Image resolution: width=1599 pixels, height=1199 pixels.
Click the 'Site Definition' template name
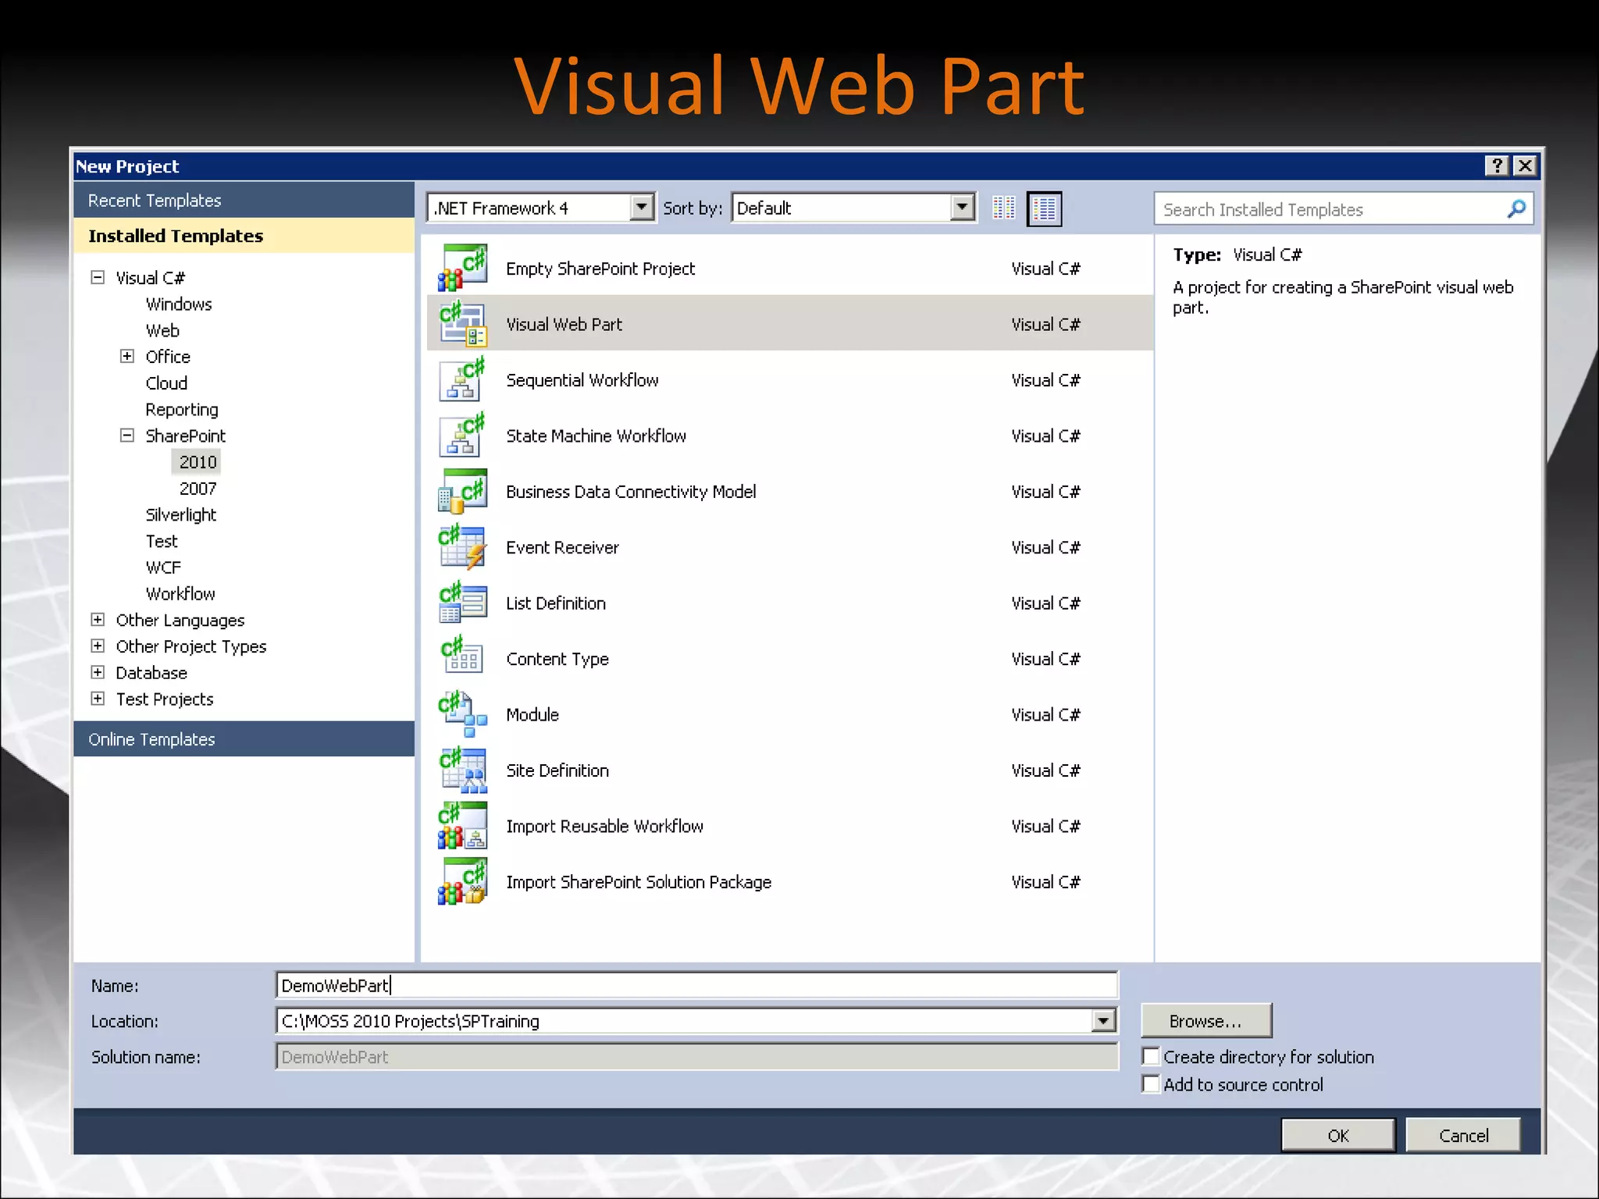[x=557, y=770]
